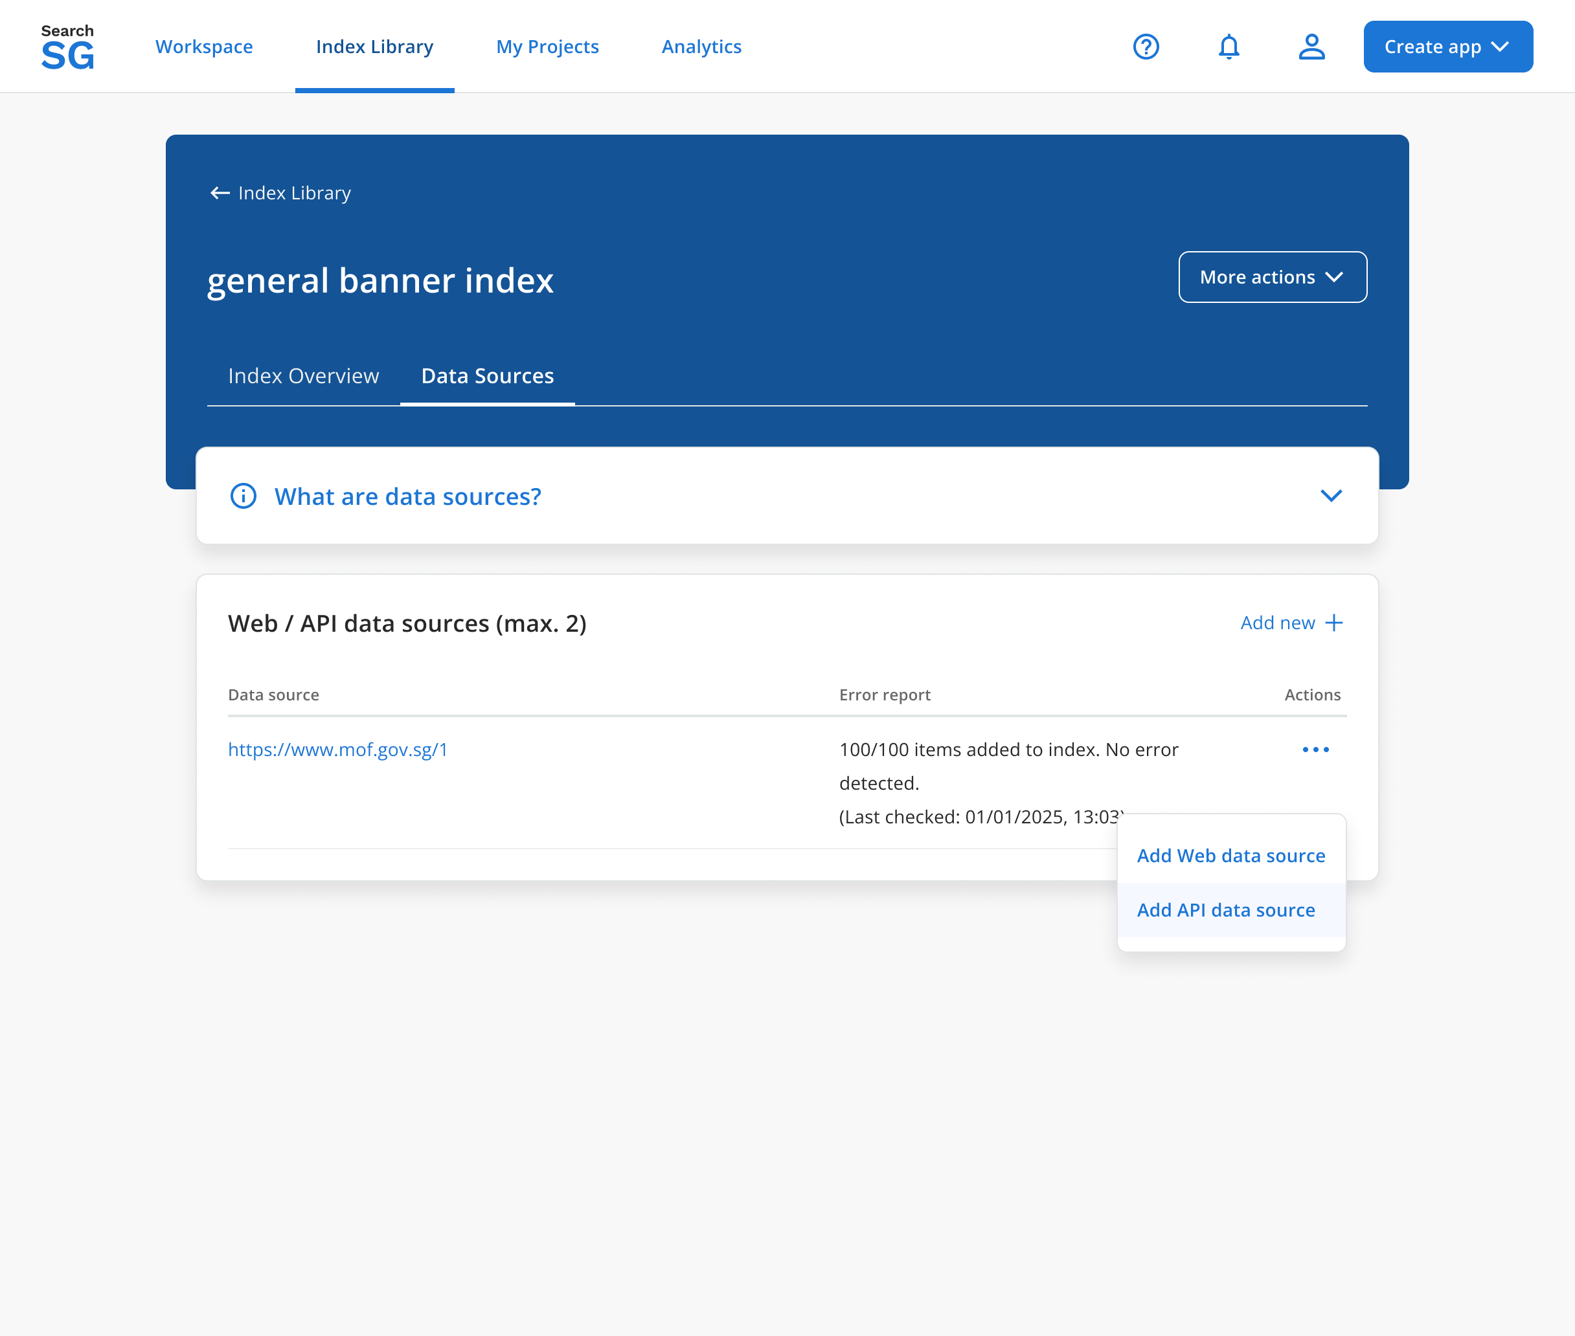This screenshot has width=1575, height=1336.
Task: Click the 'Actions' column header
Action: [x=1312, y=695]
